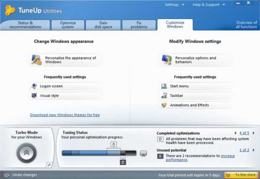Select the Customize Windows tab
This screenshot has height=179, width=260.
(175, 25)
